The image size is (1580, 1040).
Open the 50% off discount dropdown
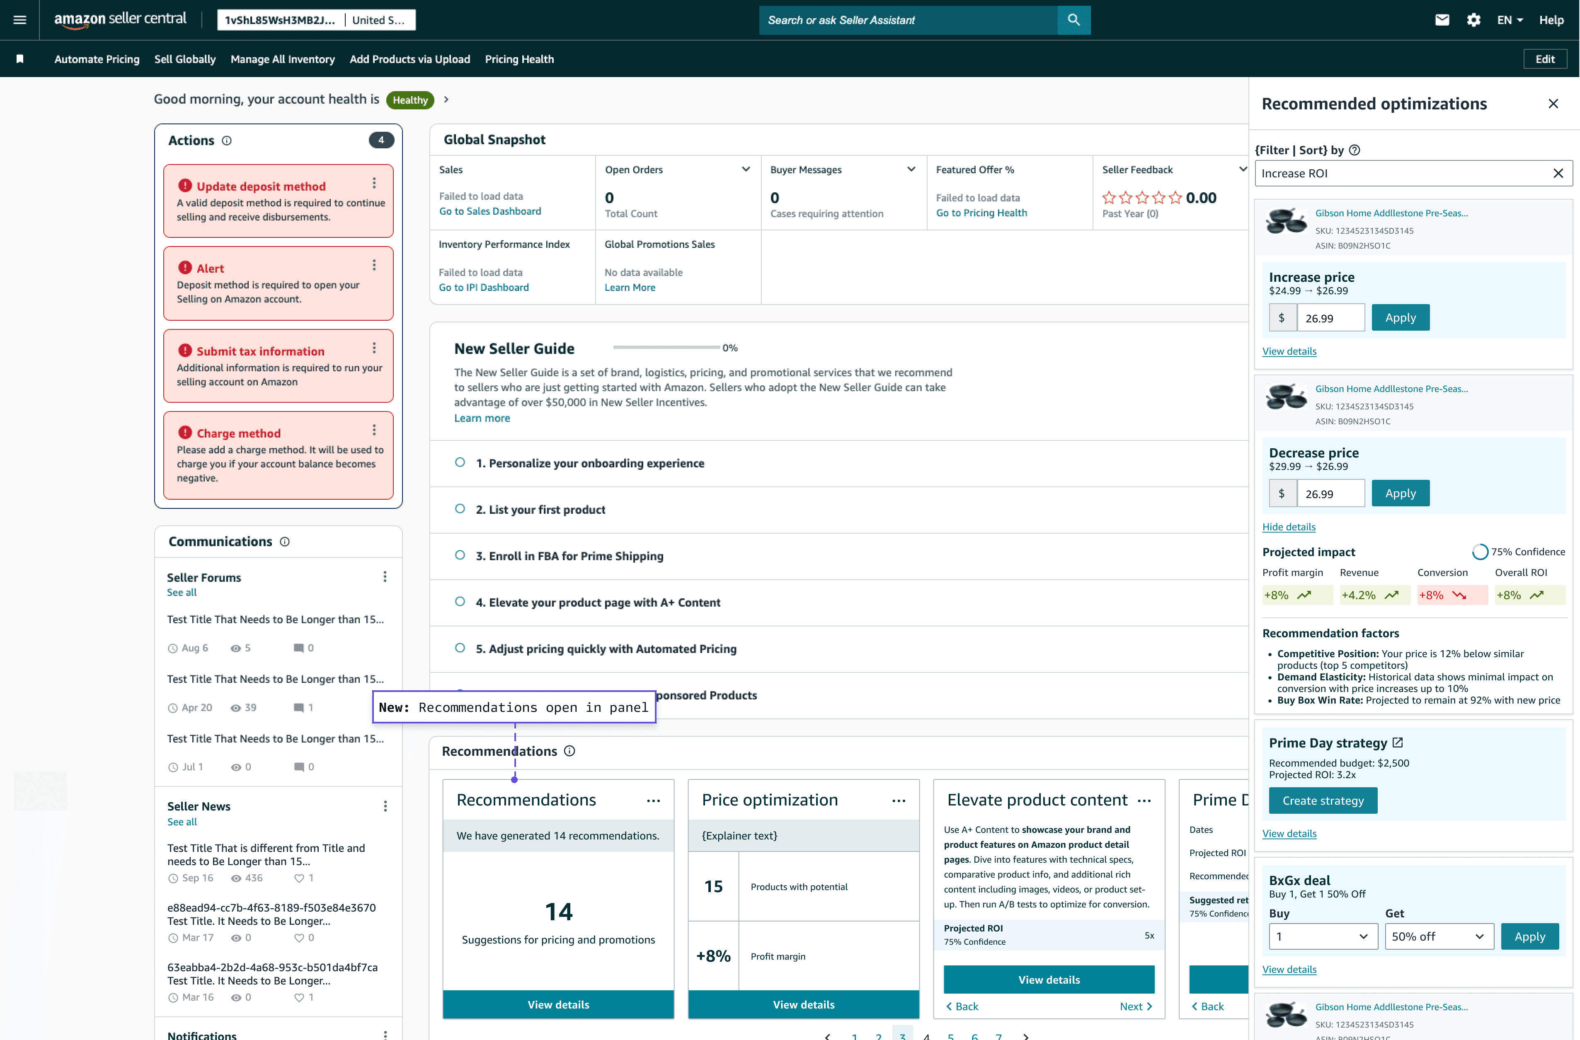(1439, 936)
